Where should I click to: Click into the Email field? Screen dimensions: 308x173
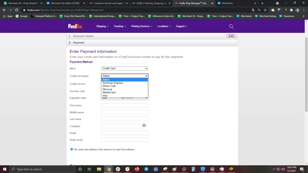point(124,133)
